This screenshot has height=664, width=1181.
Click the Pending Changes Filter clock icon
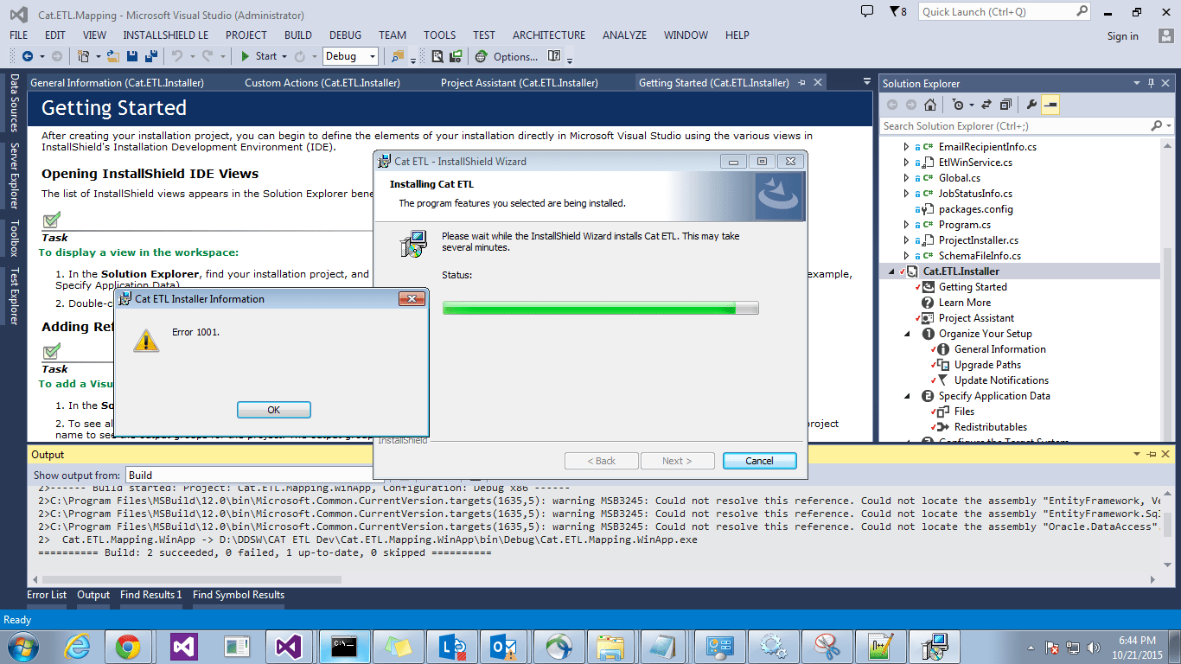click(x=958, y=105)
